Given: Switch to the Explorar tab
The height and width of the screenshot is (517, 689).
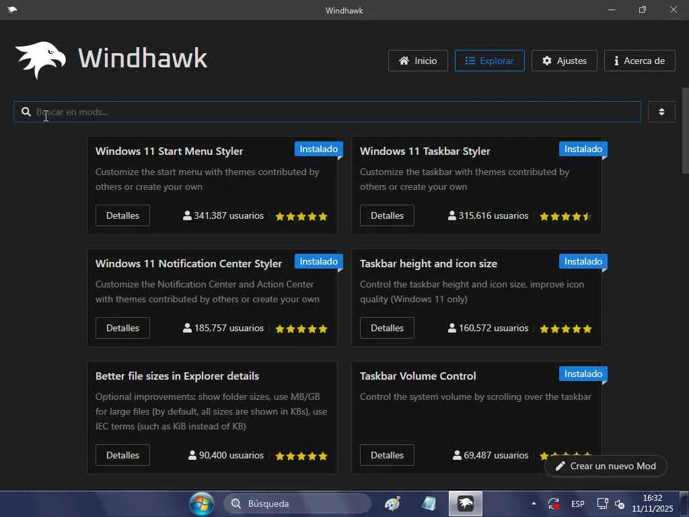Looking at the screenshot, I should point(490,61).
